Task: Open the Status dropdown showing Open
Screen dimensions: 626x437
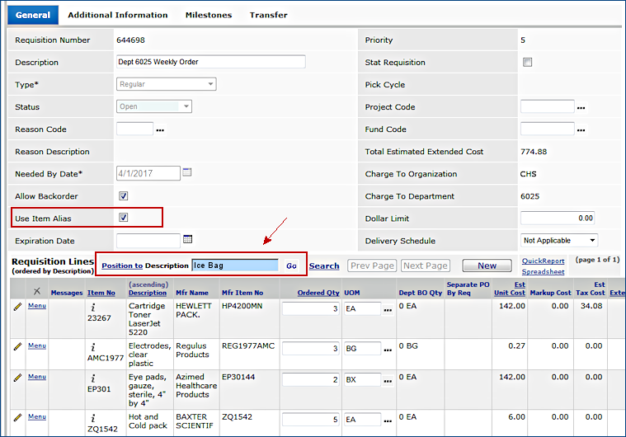Action: [154, 106]
